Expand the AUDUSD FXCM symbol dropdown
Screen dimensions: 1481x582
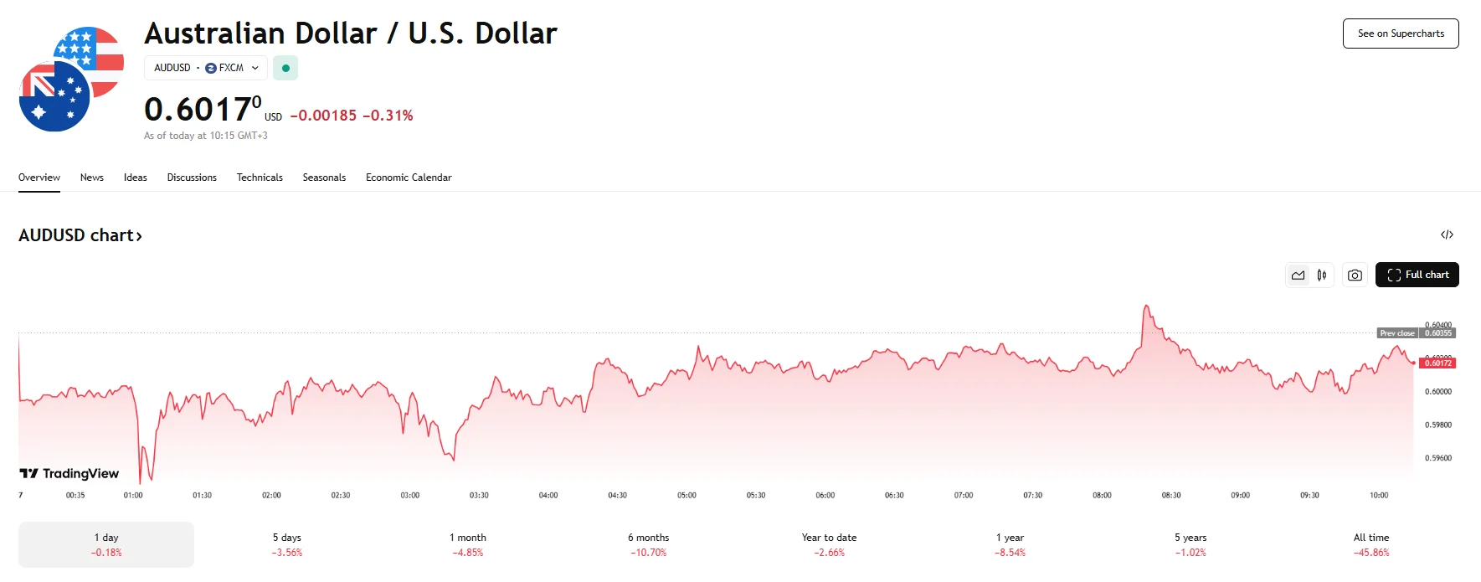[206, 68]
